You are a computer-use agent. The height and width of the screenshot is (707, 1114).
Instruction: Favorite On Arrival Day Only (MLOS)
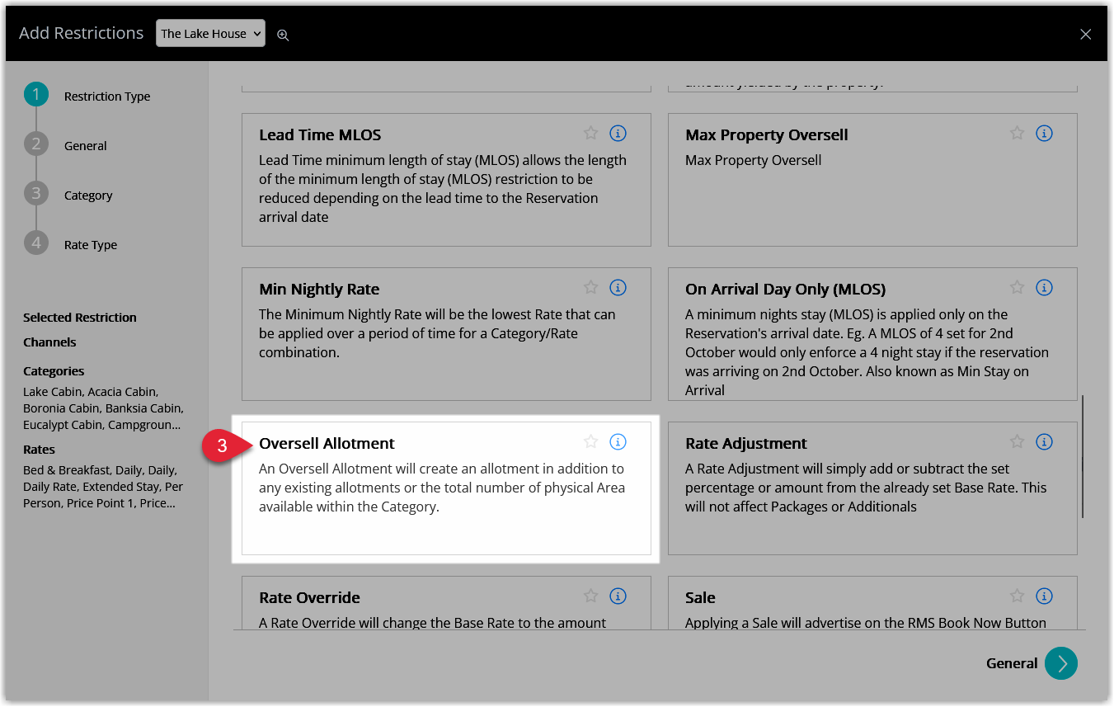click(1017, 287)
